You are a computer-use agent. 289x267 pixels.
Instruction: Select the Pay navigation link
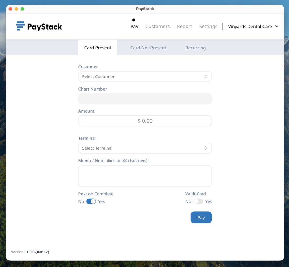click(x=134, y=26)
